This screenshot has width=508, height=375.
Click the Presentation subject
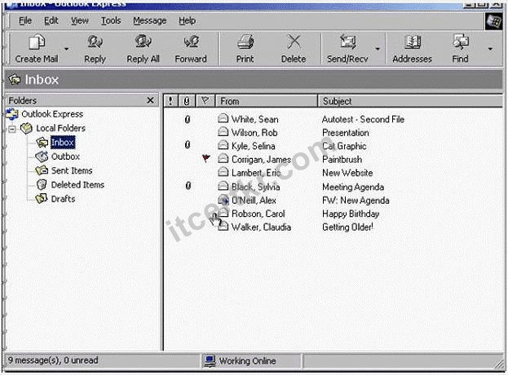click(x=346, y=133)
